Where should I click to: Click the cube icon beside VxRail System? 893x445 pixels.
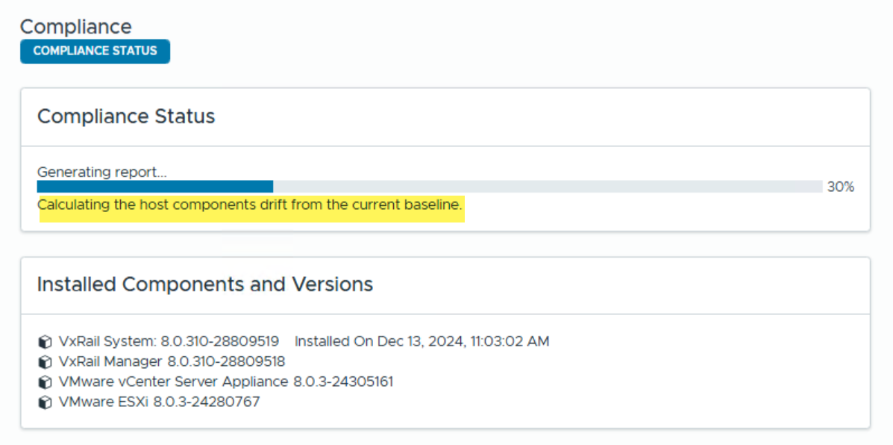pyautogui.click(x=45, y=342)
